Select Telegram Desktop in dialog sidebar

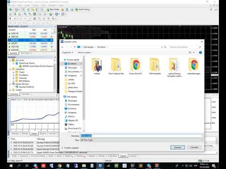(74, 92)
